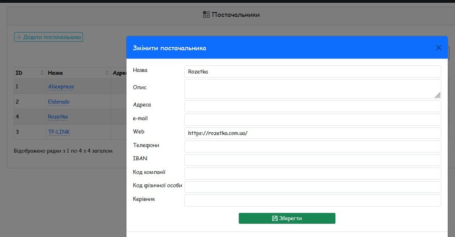Screen dimensions: 455x237
Task: Click sort arrows in Назва column
Action: tap(107, 73)
